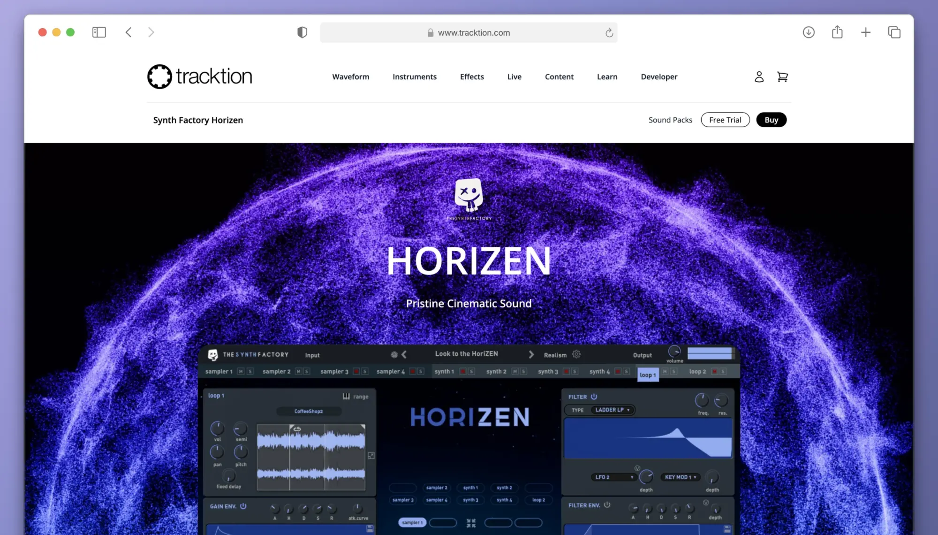Screen dimensions: 938x535
Task: Click the Free Trial button
Action: [x=725, y=120]
